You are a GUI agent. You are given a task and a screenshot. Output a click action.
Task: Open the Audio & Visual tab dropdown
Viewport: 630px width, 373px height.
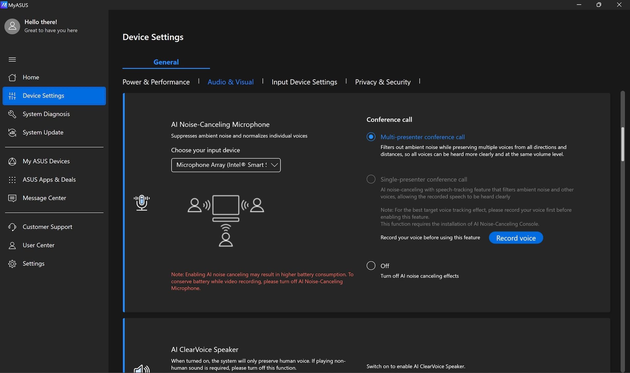pos(231,82)
